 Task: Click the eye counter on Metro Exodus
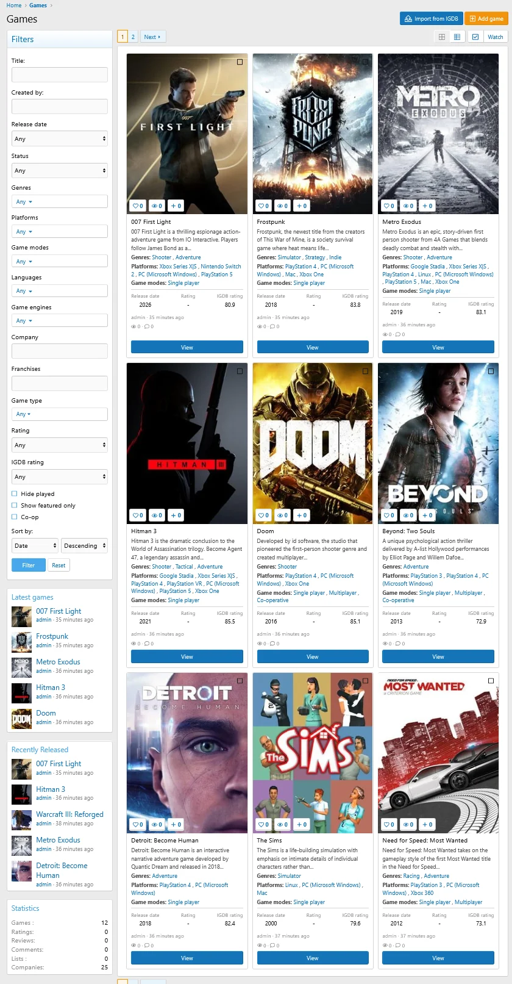408,206
